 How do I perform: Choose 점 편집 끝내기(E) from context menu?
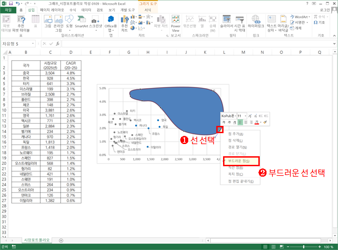point(240,182)
